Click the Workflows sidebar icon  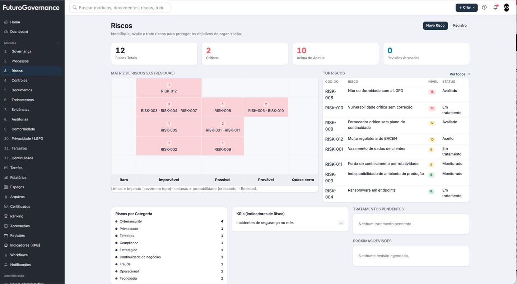(6, 255)
